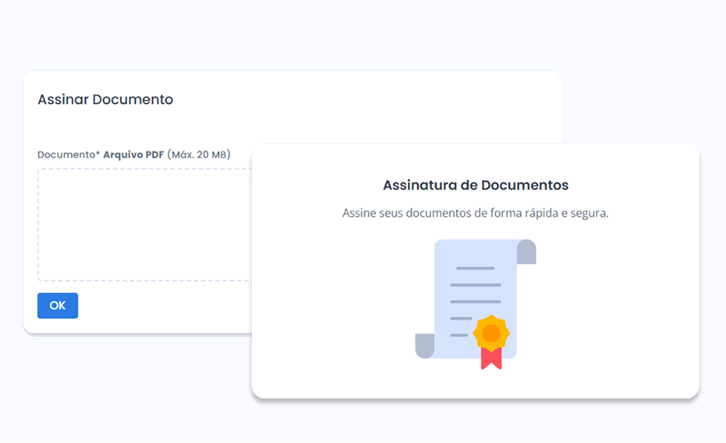Click the "(Máx. 20 MB)" size hint

[199, 154]
